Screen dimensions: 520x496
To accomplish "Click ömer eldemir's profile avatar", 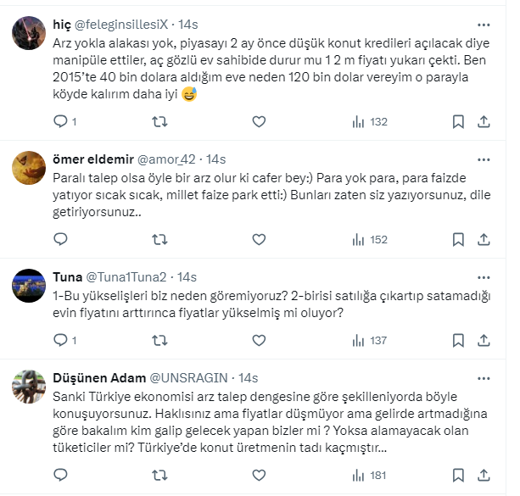I will 28,168.
